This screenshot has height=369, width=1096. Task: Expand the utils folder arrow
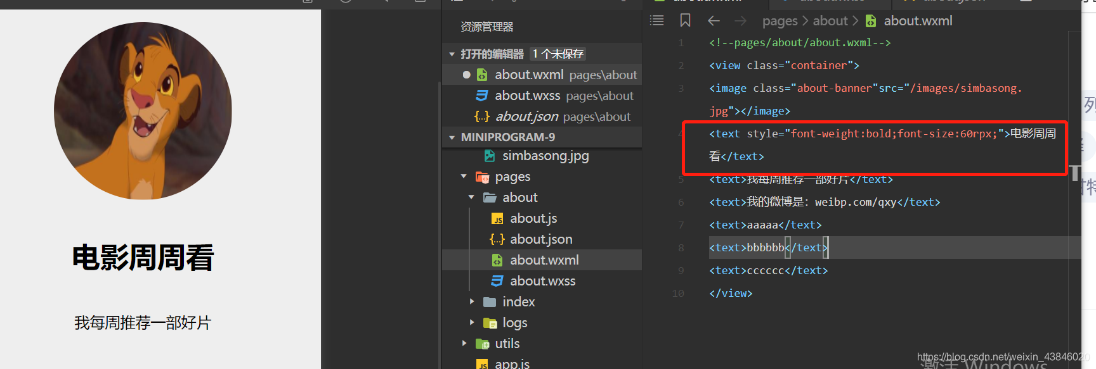click(x=464, y=344)
